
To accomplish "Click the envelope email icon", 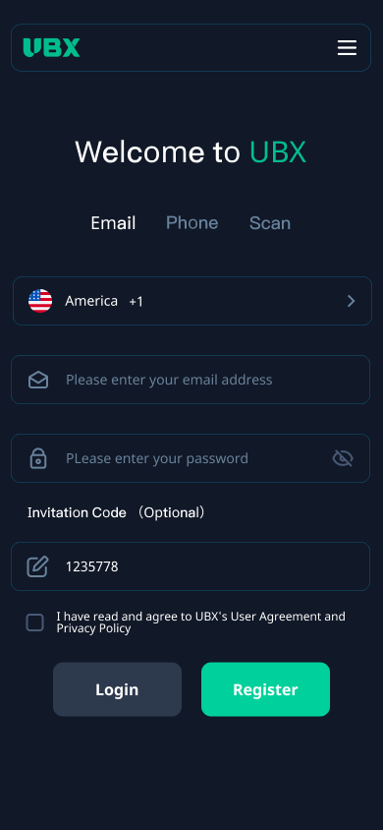I will pyautogui.click(x=38, y=380).
